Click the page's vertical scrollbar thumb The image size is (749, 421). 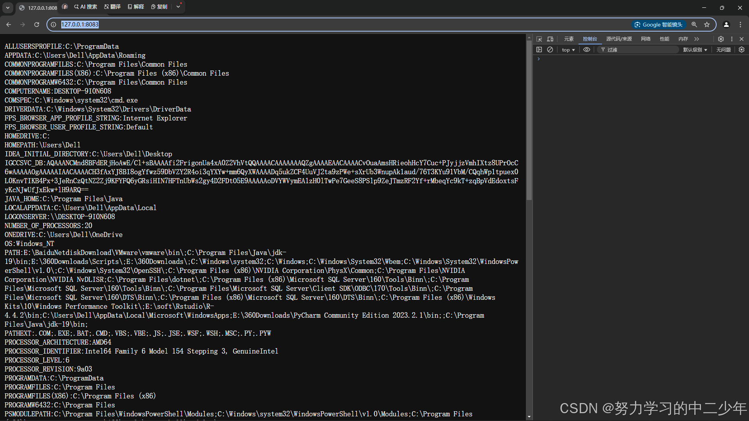[x=529, y=121]
